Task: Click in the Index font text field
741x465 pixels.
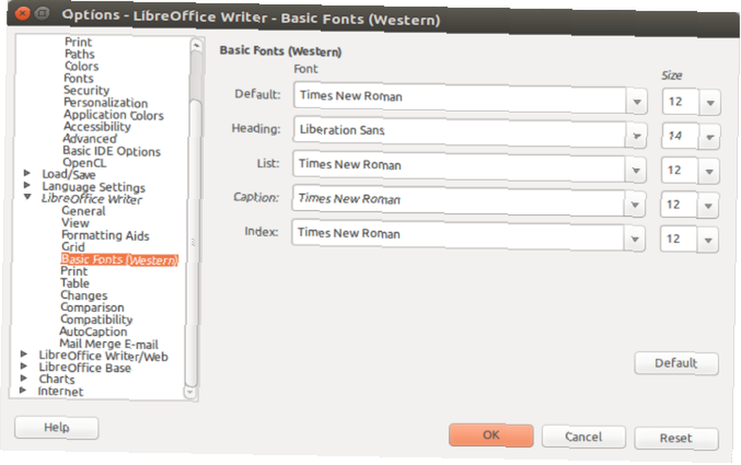Action: (458, 235)
